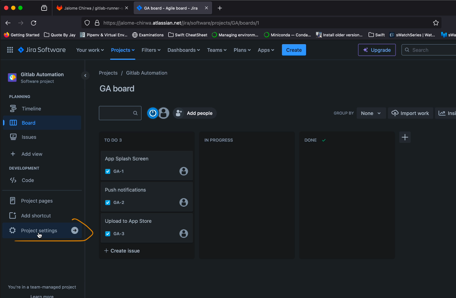This screenshot has height=298, width=456.
Task: Click browser back arrow
Action: [8, 23]
